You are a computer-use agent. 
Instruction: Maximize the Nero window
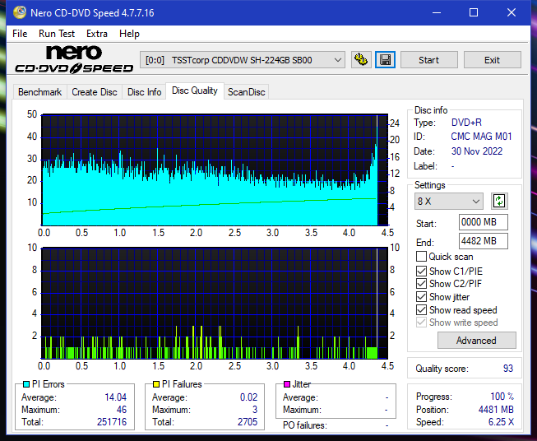474,12
